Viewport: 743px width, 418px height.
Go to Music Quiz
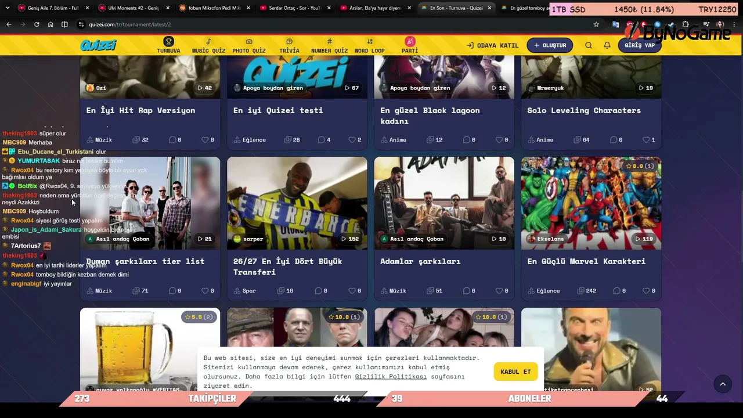click(x=208, y=45)
